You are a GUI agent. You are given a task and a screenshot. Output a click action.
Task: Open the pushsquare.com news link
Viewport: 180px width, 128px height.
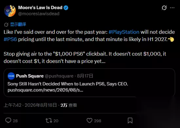pos(45,90)
